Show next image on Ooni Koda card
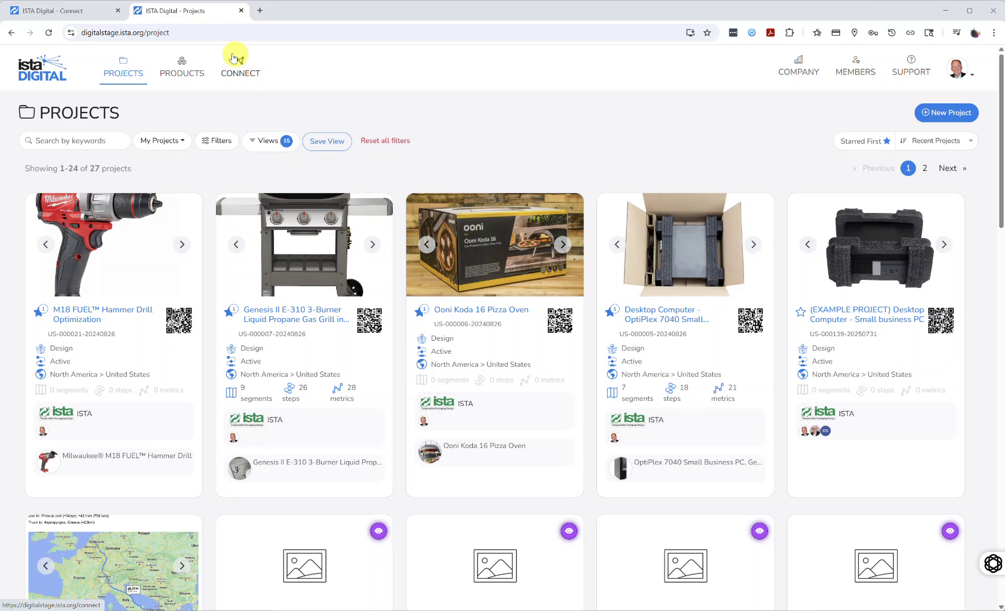The height and width of the screenshot is (611, 1005). pyautogui.click(x=563, y=245)
